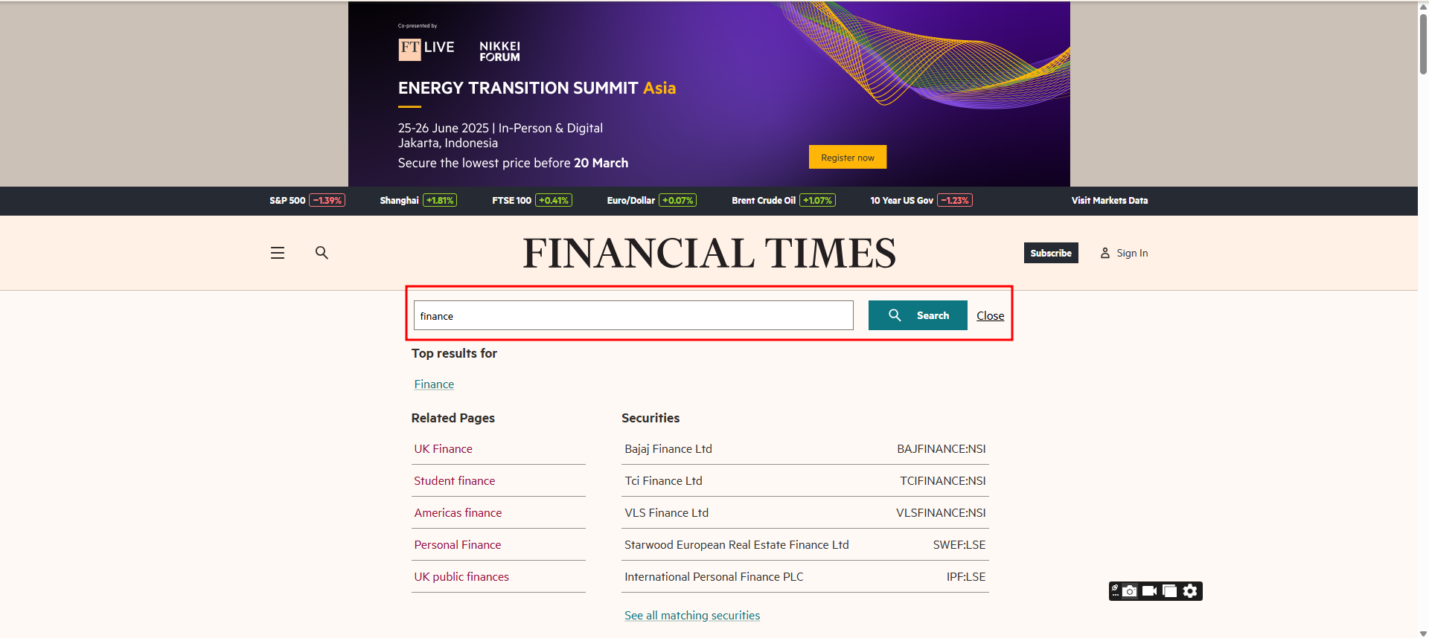
Task: Click the video record icon
Action: (x=1149, y=591)
